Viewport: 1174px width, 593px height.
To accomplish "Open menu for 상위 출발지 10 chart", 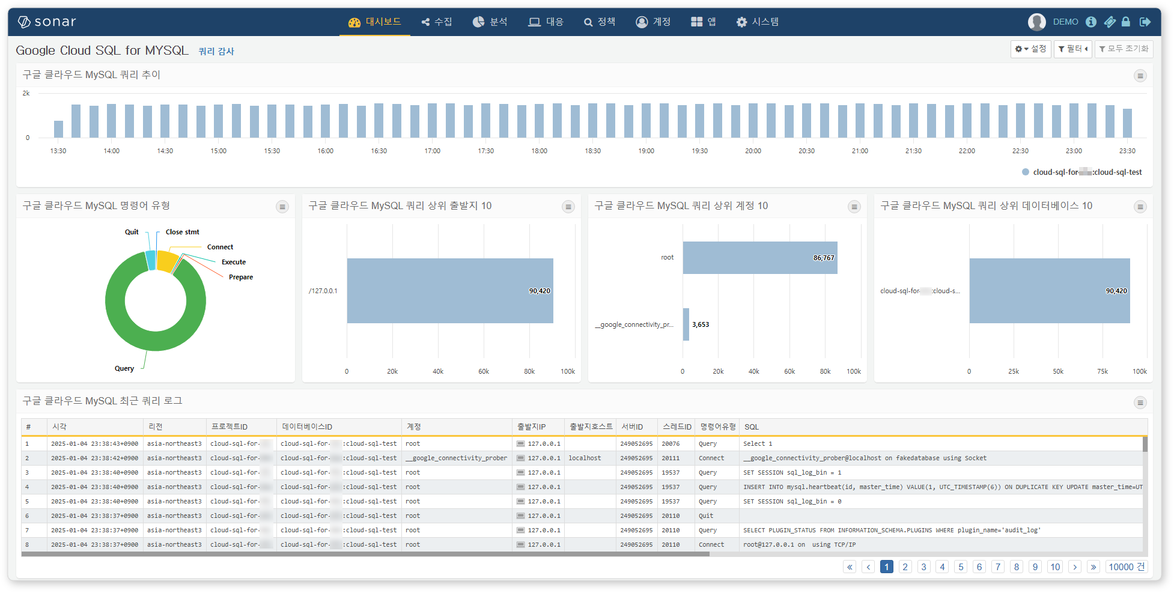I will (568, 207).
